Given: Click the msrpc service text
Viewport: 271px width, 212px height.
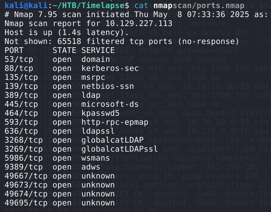Looking at the screenshot, I should tap(93, 77).
